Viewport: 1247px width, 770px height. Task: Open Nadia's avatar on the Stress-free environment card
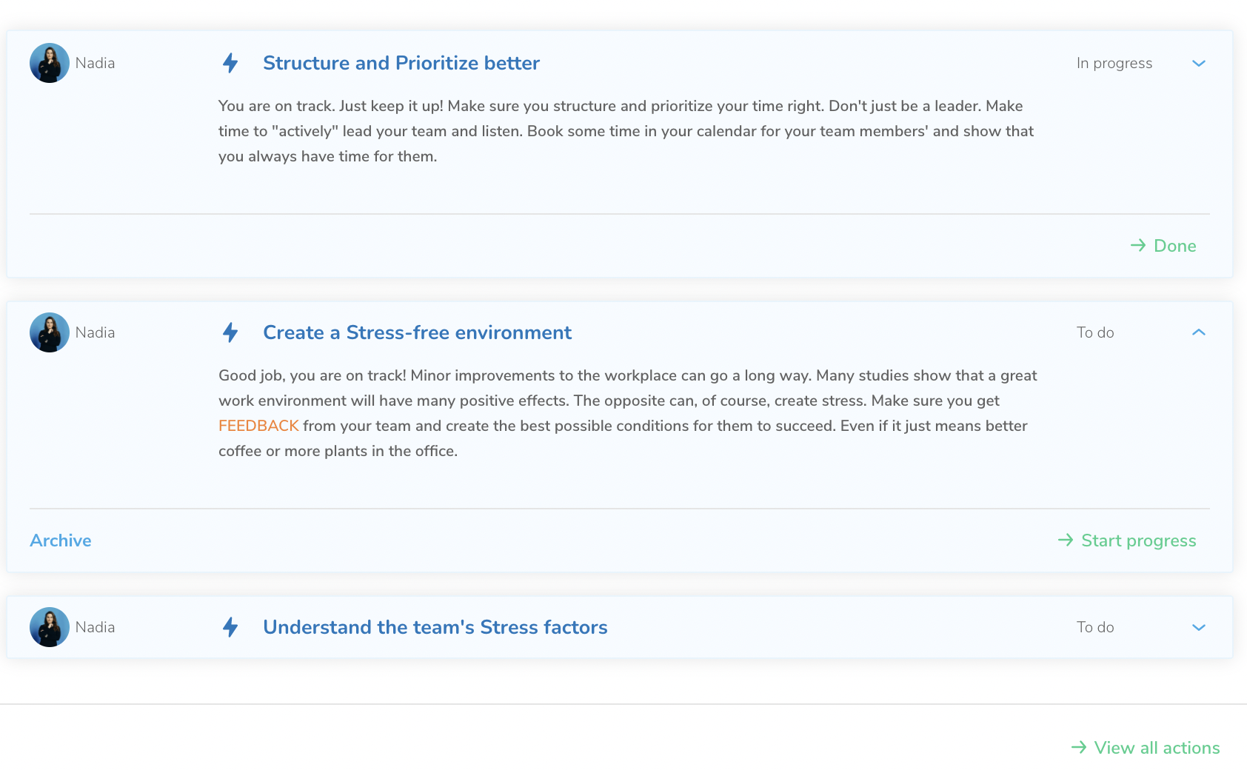[50, 332]
